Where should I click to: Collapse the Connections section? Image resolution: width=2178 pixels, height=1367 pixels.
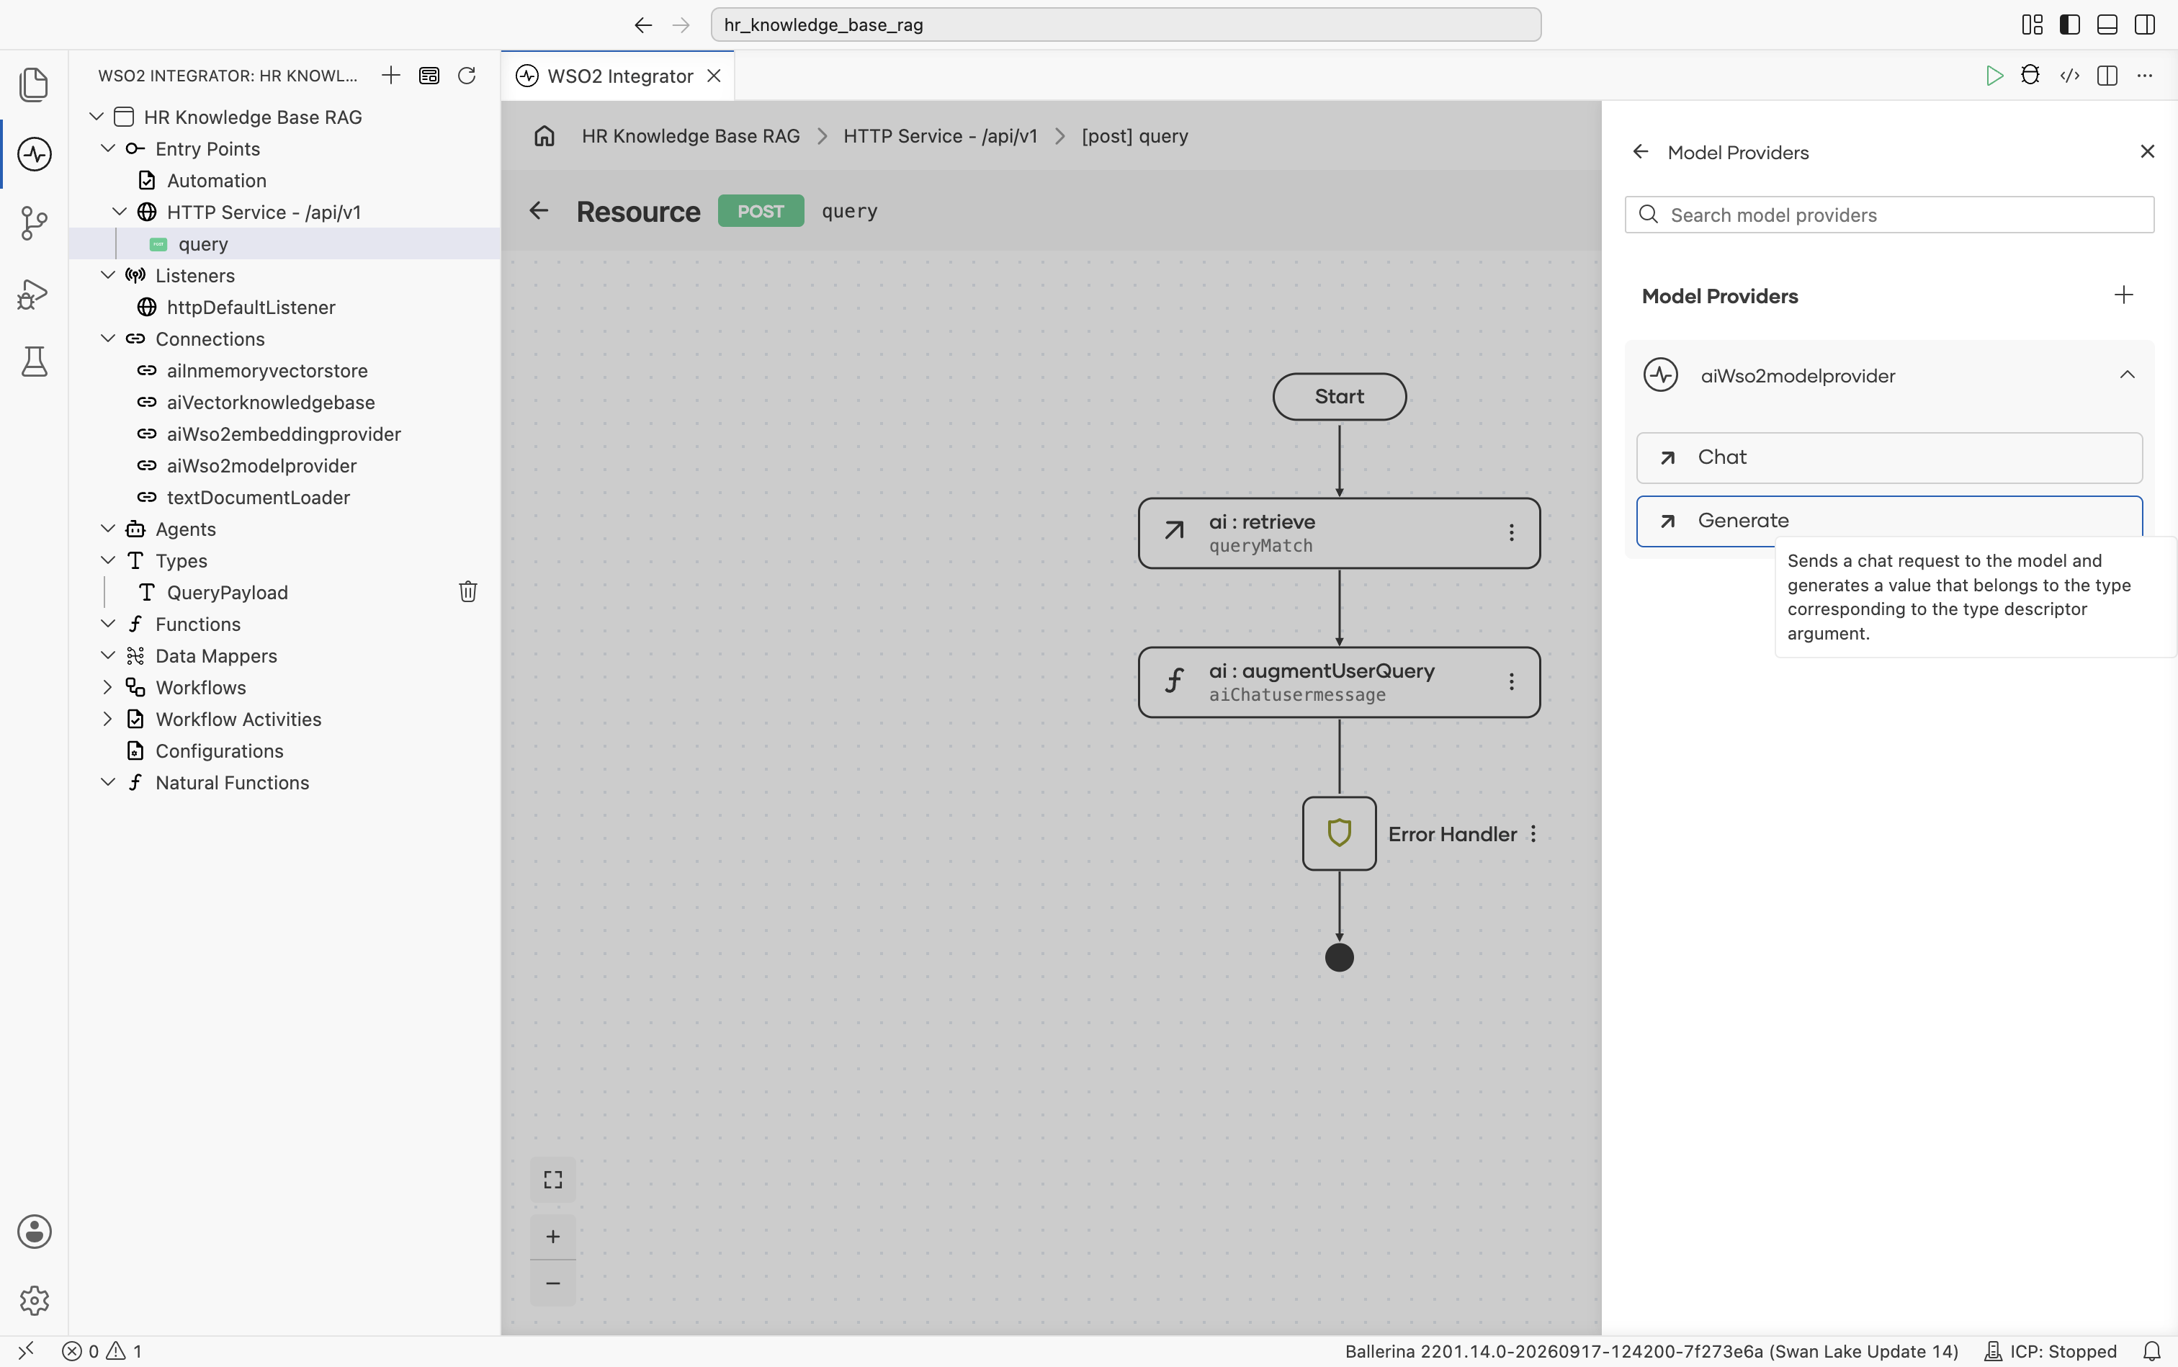pyautogui.click(x=107, y=338)
